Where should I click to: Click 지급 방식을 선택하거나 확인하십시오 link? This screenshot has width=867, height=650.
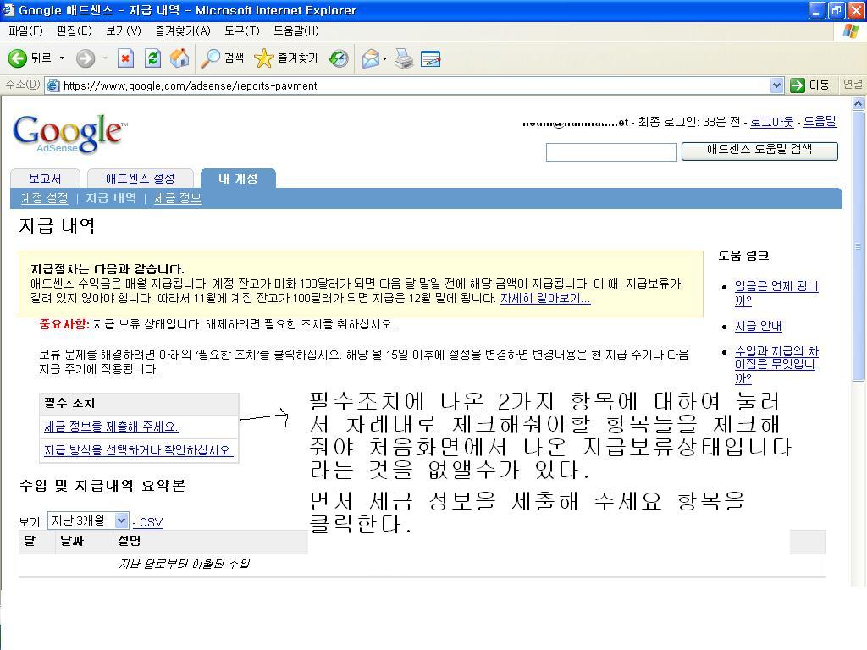138,450
